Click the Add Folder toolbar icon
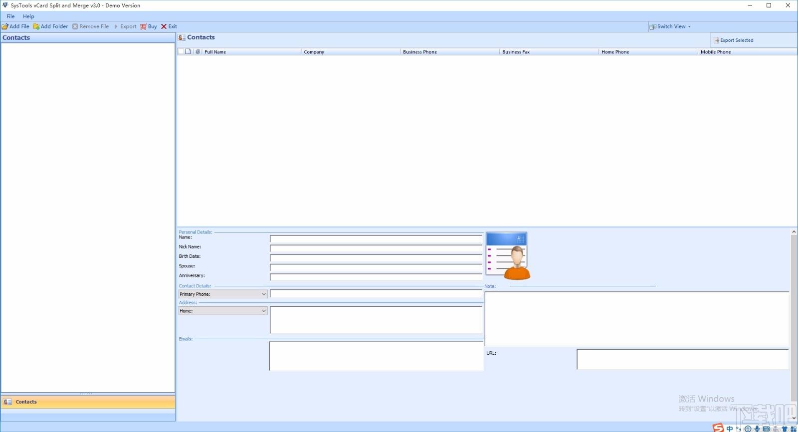Screen dimensions: 798x432 point(36,26)
